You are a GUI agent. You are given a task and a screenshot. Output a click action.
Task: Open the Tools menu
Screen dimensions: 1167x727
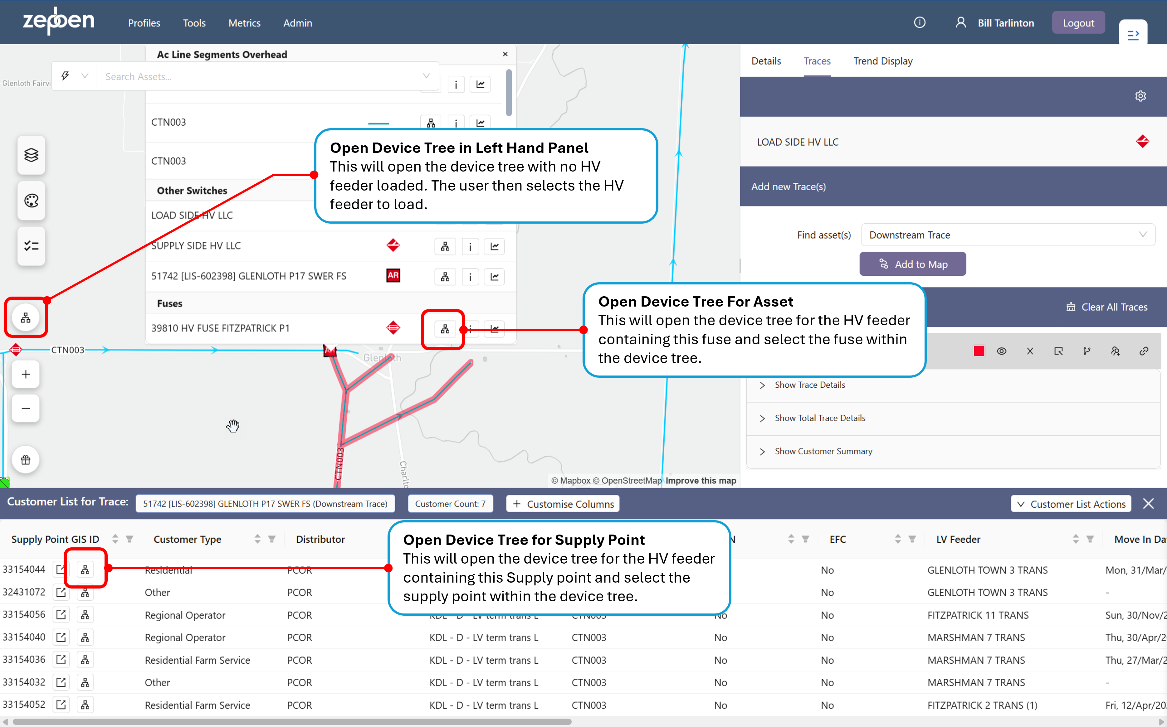pos(194,22)
